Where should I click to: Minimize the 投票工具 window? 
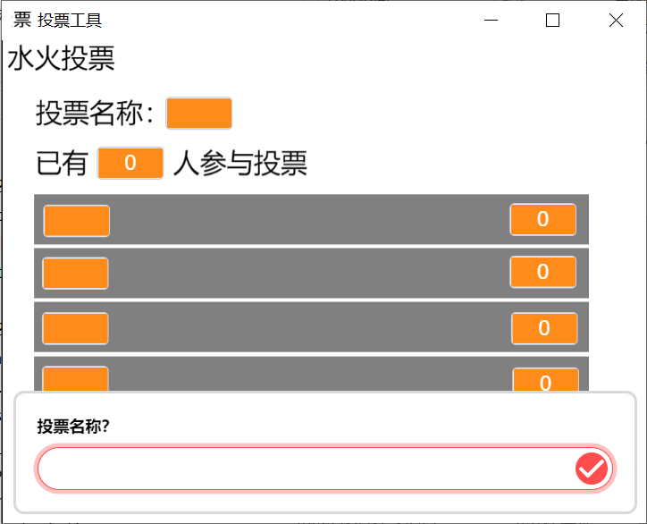(x=491, y=20)
